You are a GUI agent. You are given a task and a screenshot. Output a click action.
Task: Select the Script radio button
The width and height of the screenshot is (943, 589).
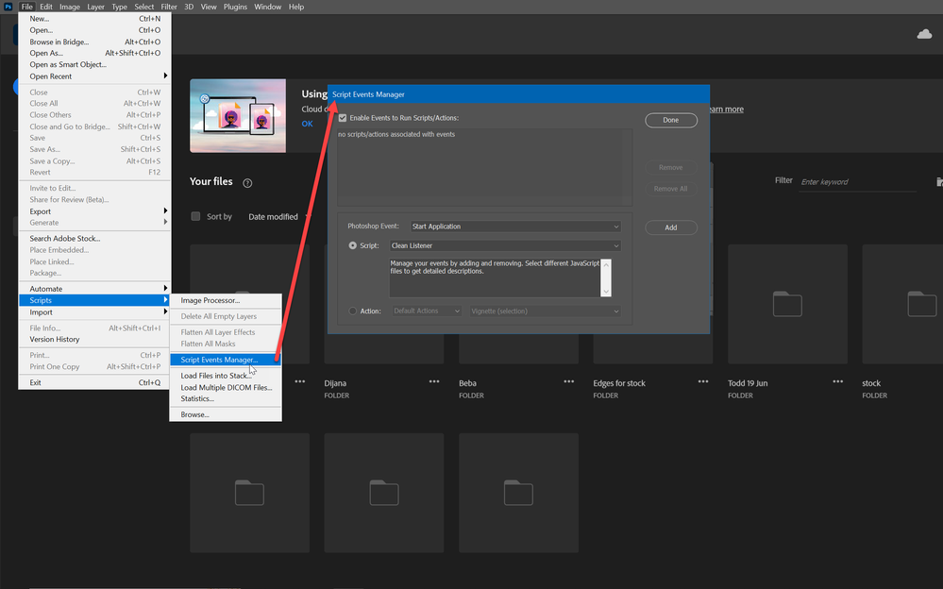(x=352, y=245)
